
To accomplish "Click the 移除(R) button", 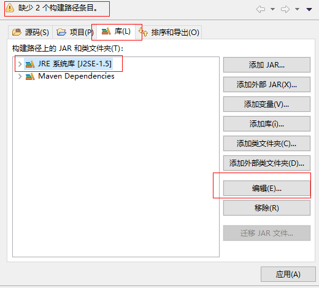I will pyautogui.click(x=267, y=208).
